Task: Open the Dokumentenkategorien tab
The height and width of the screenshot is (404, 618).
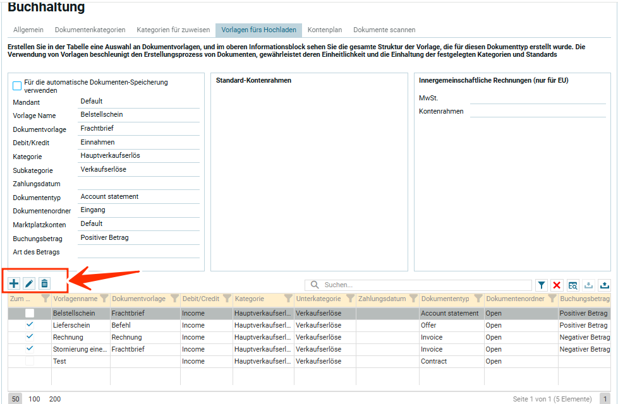Action: pyautogui.click(x=90, y=30)
